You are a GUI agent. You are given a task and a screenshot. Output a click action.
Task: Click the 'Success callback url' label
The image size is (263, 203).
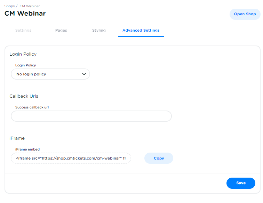coord(32,107)
